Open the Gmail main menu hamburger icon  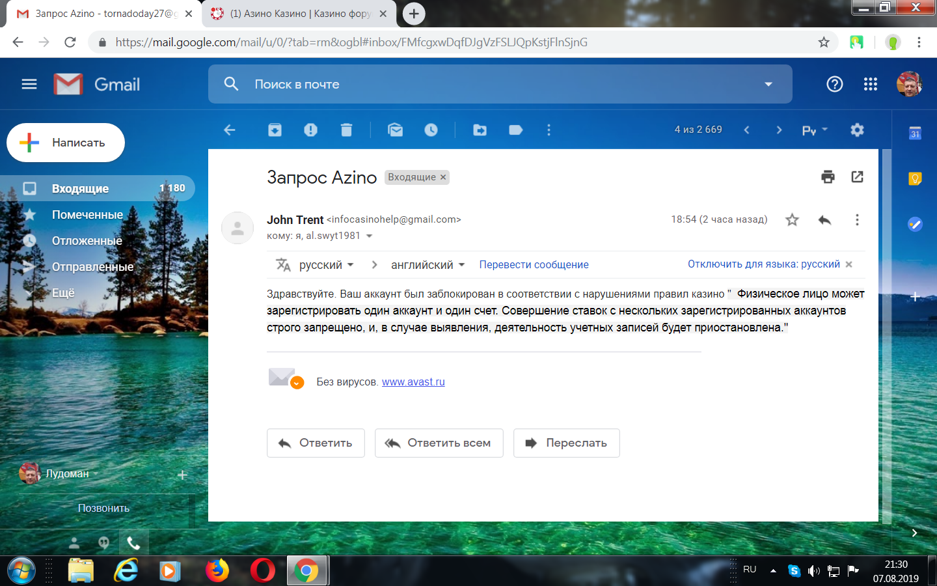coord(29,84)
